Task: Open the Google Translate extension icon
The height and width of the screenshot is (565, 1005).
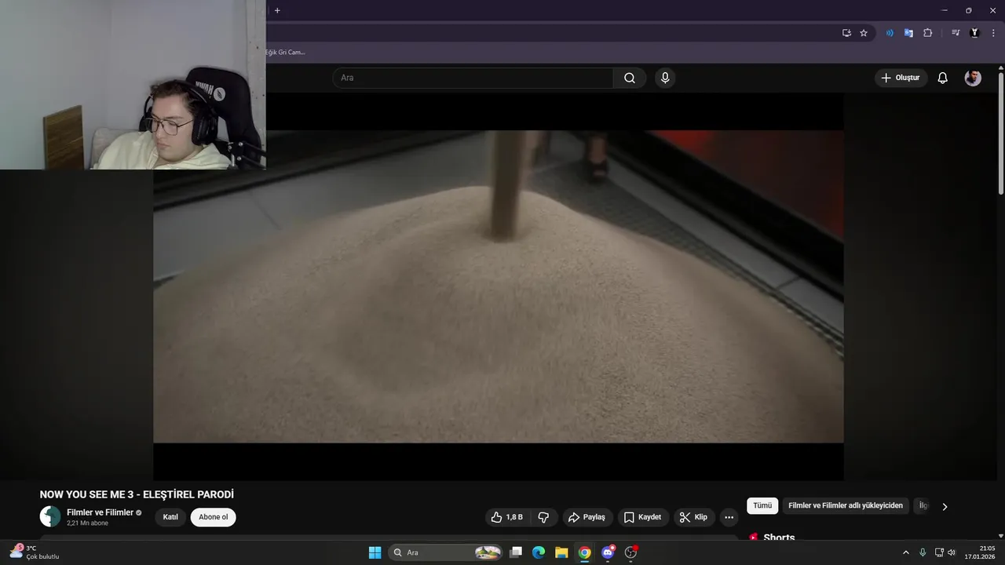Action: 908,33
